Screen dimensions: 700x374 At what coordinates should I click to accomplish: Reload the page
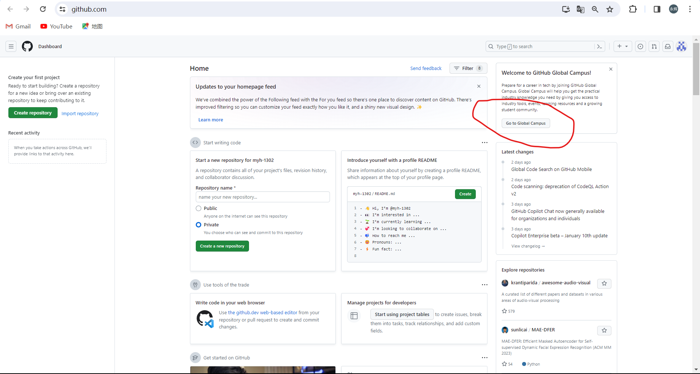(x=43, y=9)
